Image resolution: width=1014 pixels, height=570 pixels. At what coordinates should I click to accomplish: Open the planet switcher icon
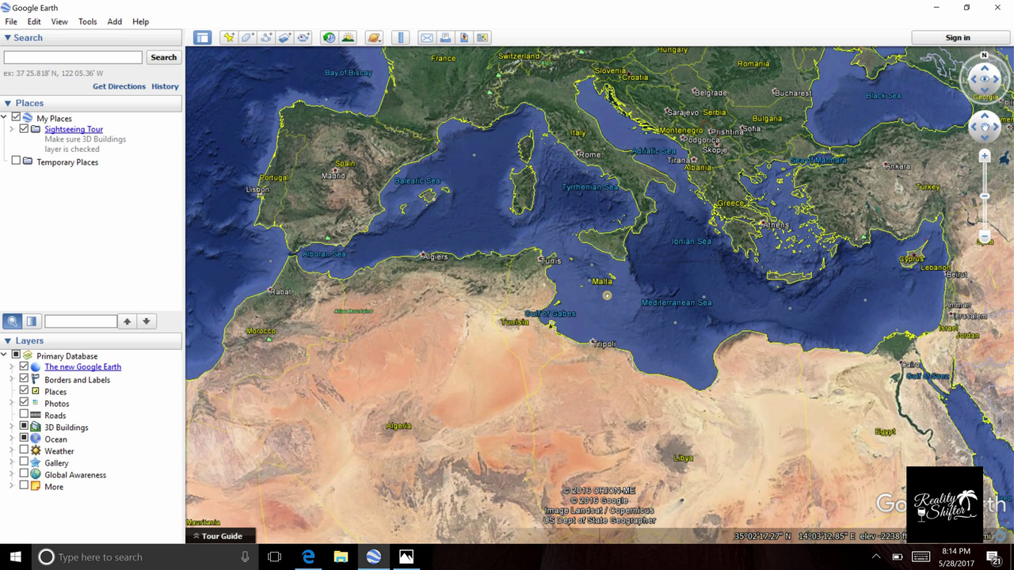click(x=374, y=38)
